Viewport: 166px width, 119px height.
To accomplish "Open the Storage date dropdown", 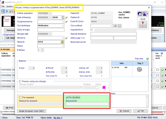I will 50,34.
